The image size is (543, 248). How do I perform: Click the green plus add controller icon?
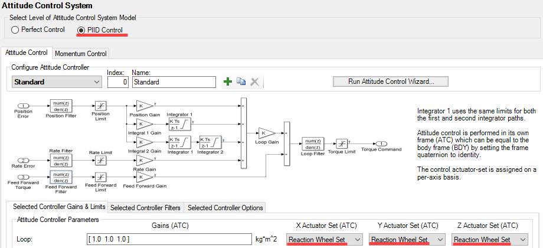click(227, 82)
